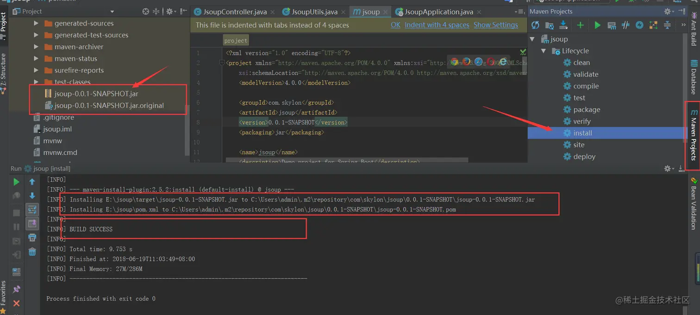Select the site lifecycle goal
This screenshot has height=315, width=700.
click(x=574, y=145)
